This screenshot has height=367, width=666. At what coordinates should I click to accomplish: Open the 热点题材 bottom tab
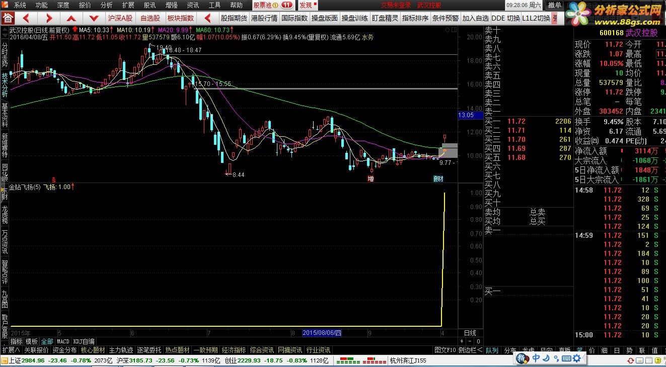178,350
